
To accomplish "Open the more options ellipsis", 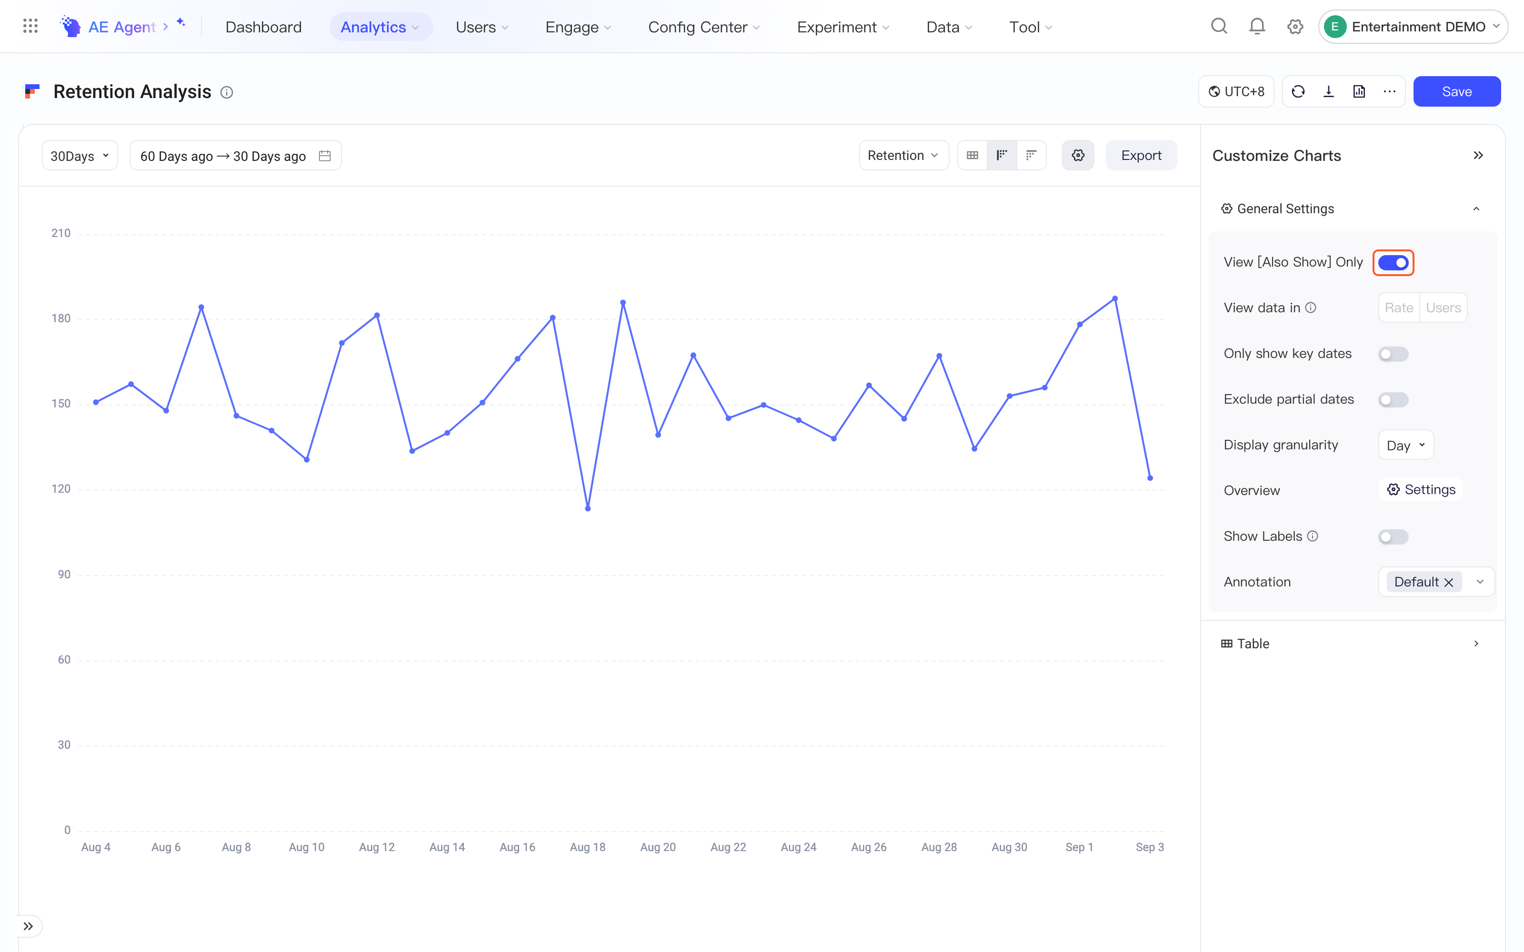I will (1390, 92).
